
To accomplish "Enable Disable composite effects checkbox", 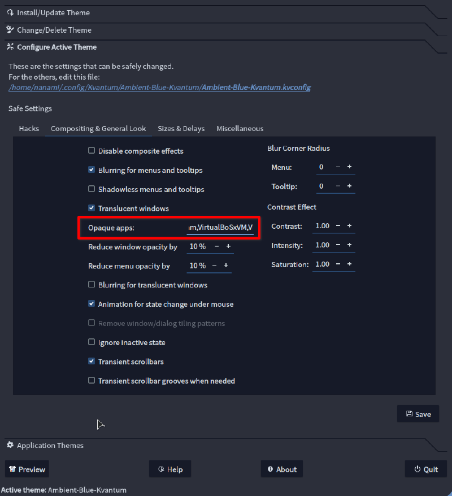I will [92, 151].
